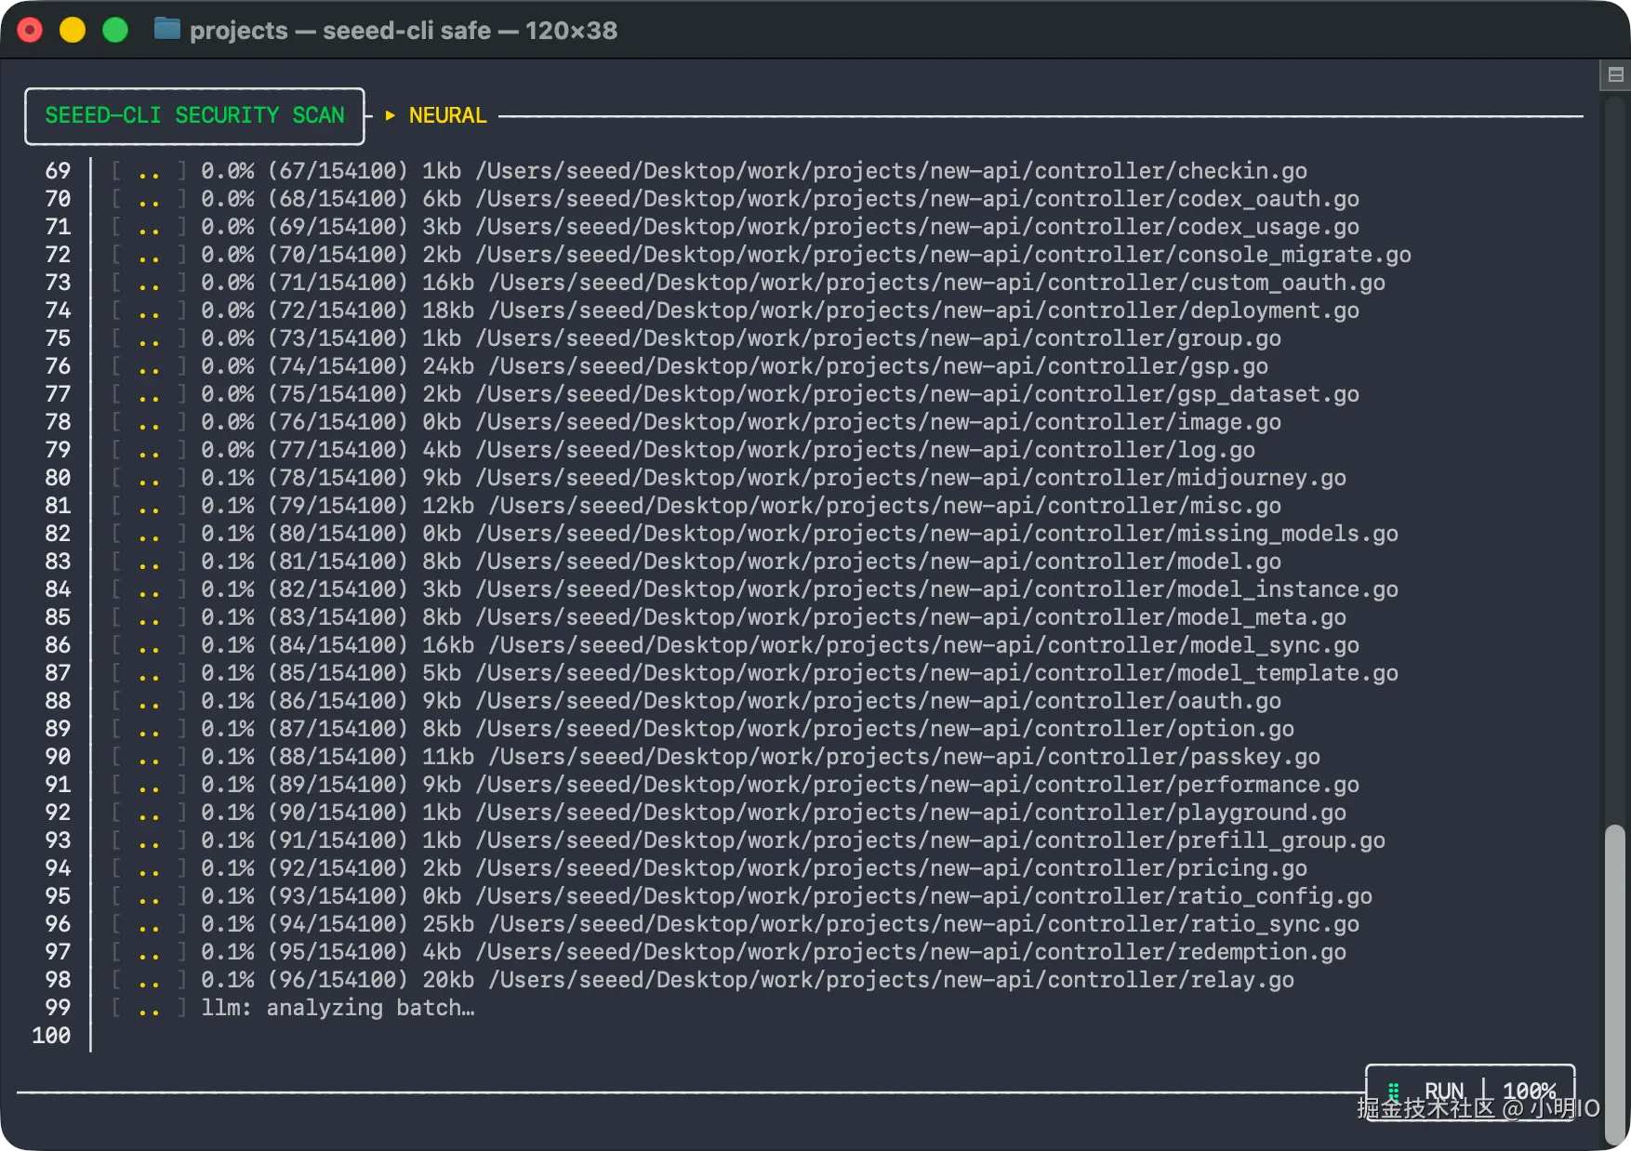The width and height of the screenshot is (1631, 1151).
Task: Click the 'llm: analyzing batch…' line
Action: click(338, 1008)
